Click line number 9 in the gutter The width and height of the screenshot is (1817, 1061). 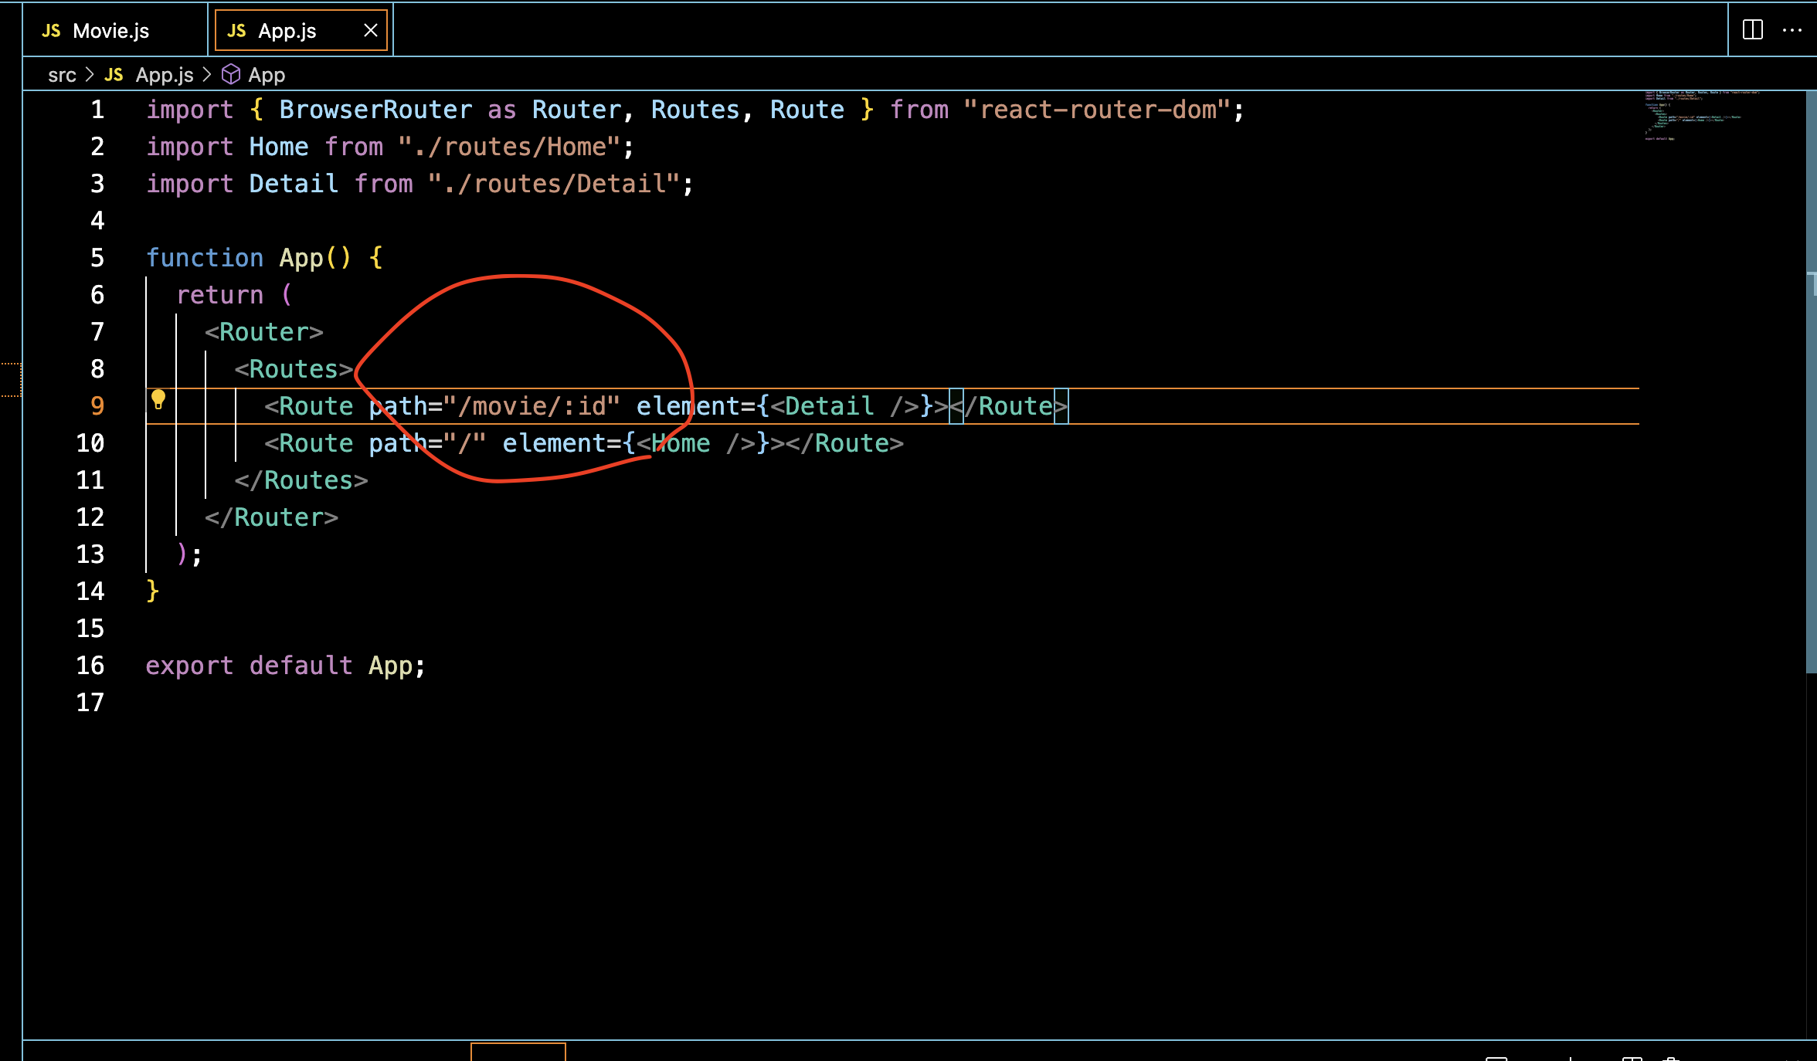tap(97, 406)
